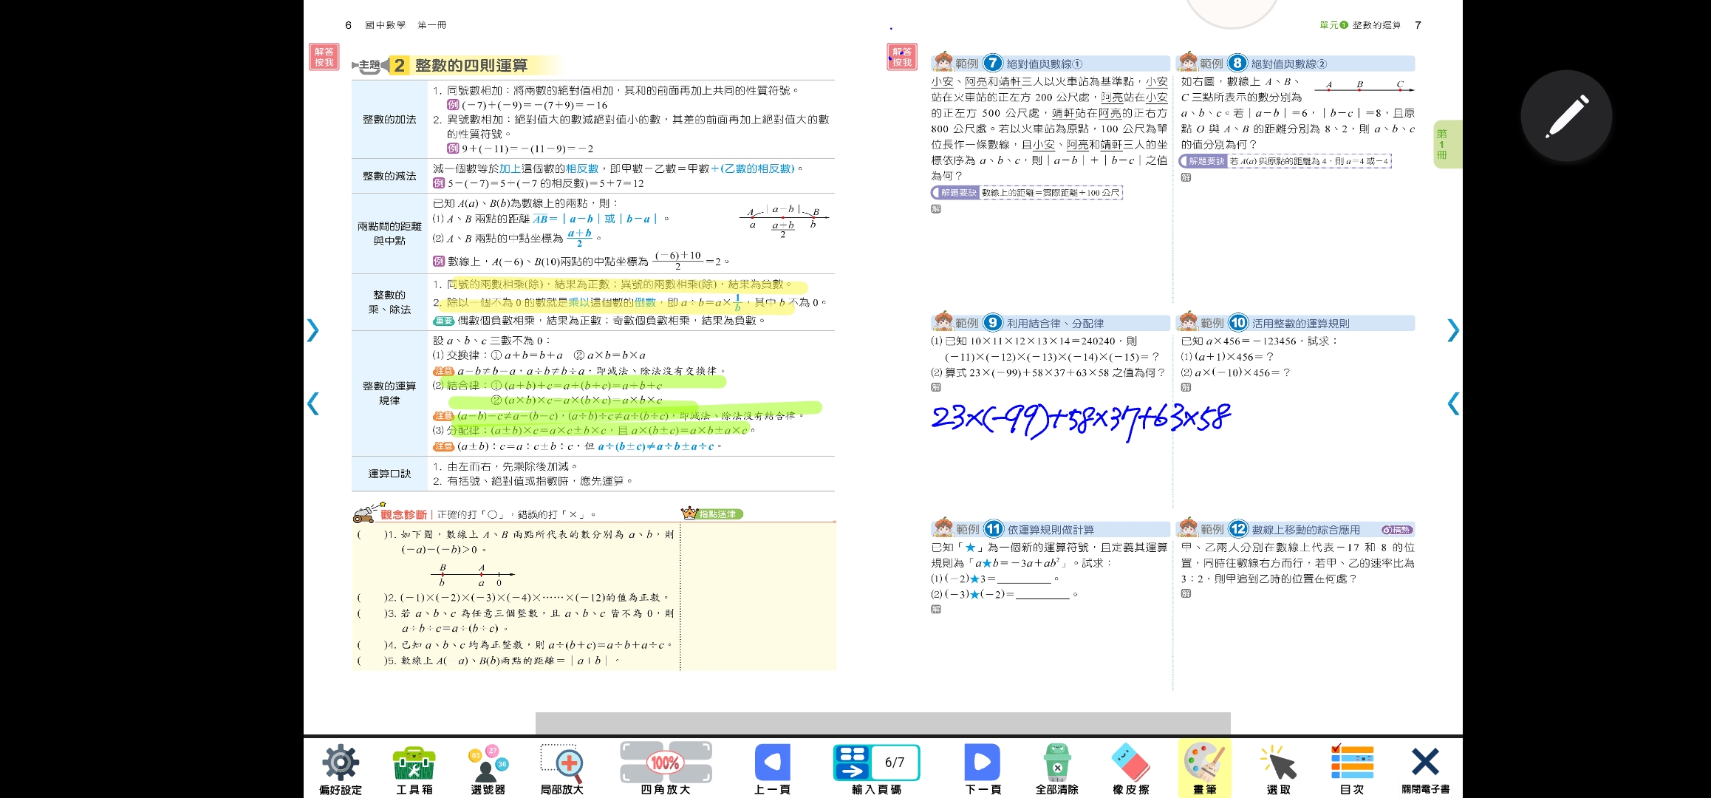Click the 兩點間的距離與中點 row label
The image size is (1711, 798).
point(389,233)
